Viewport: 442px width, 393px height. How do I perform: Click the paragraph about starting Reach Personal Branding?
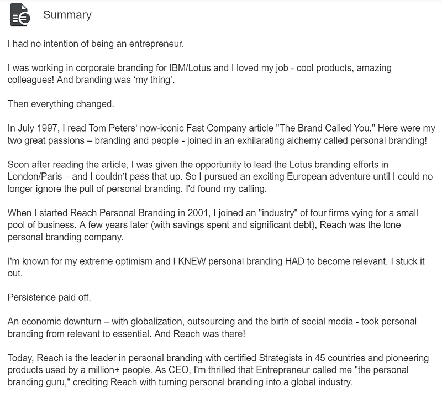pos(213,225)
